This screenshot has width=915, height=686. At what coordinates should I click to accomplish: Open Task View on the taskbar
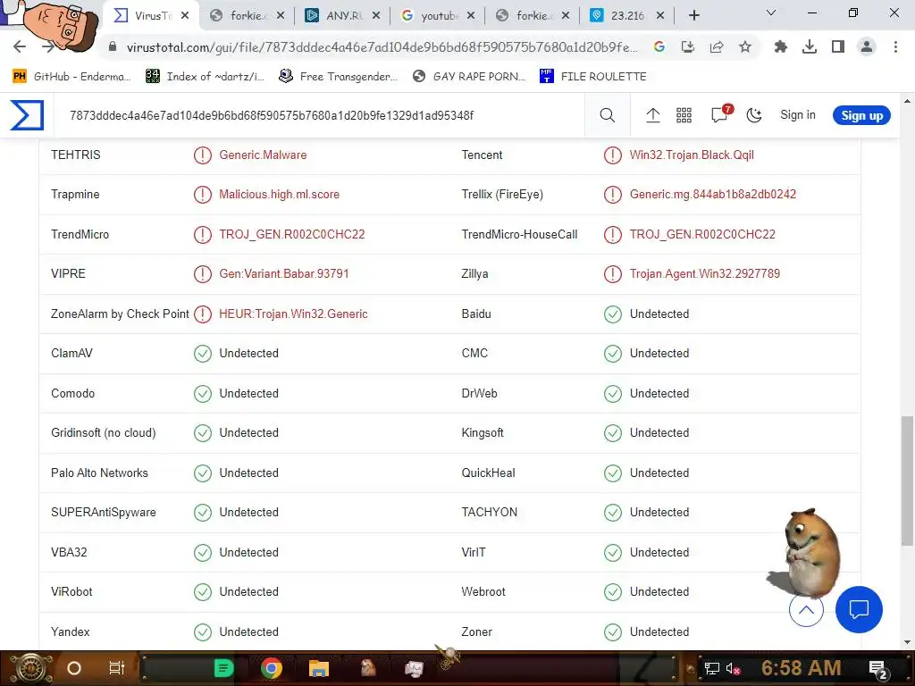pyautogui.click(x=117, y=668)
